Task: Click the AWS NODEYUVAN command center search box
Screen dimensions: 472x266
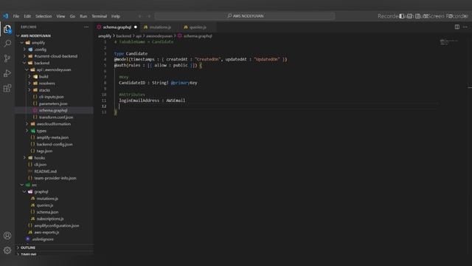Action: click(245, 16)
